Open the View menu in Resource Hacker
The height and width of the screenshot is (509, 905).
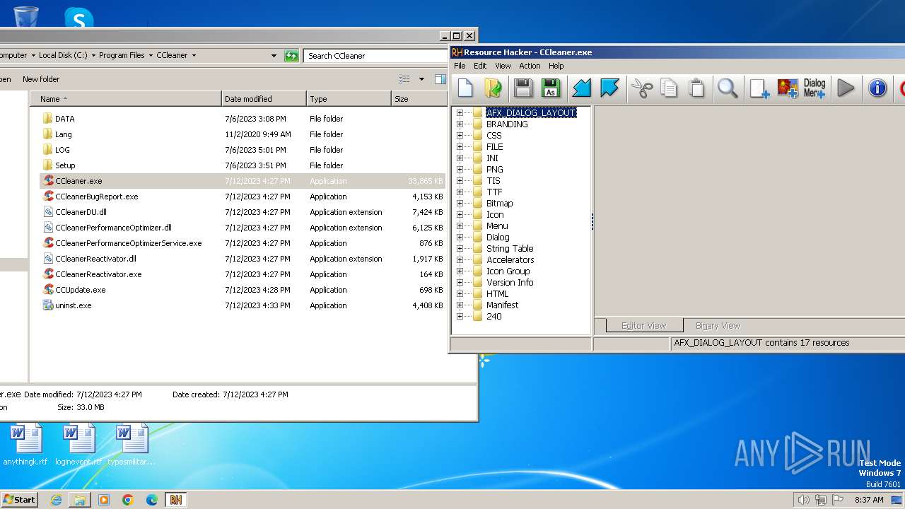[x=503, y=66]
